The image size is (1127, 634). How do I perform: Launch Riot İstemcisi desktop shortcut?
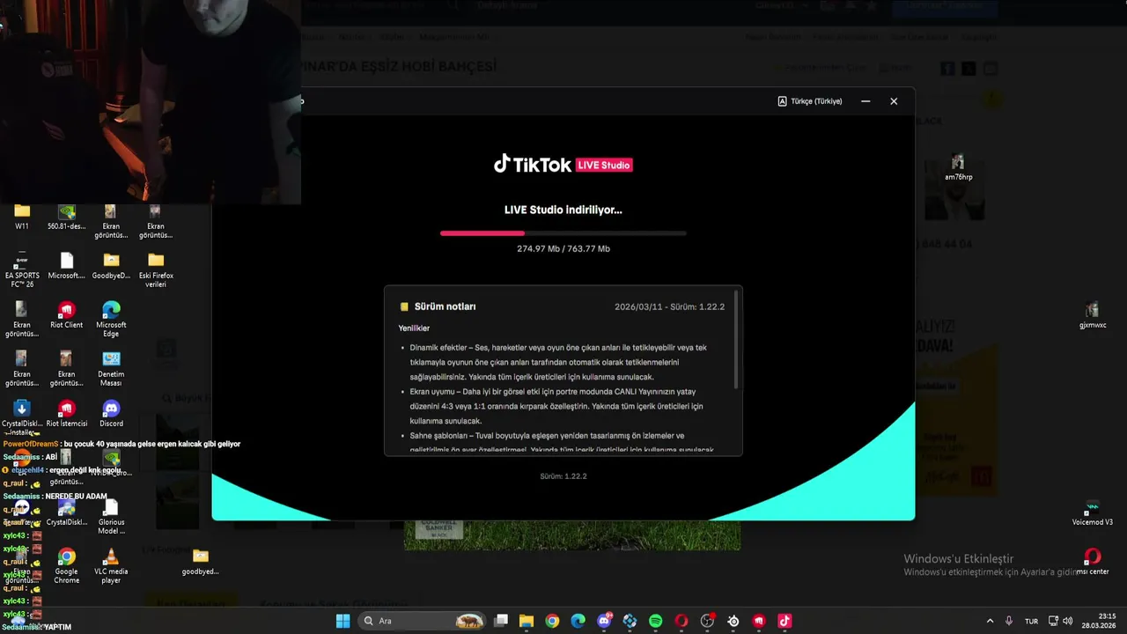66,414
